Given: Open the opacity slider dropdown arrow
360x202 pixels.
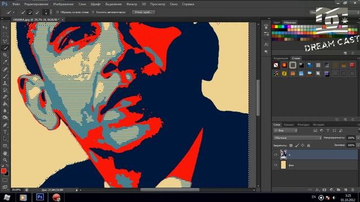Looking at the screenshot, I should tap(358, 138).
